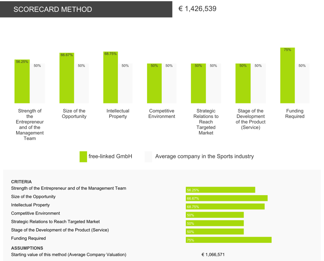
Task: Select the gray average column for Funding Required
Action: [x=302, y=83]
